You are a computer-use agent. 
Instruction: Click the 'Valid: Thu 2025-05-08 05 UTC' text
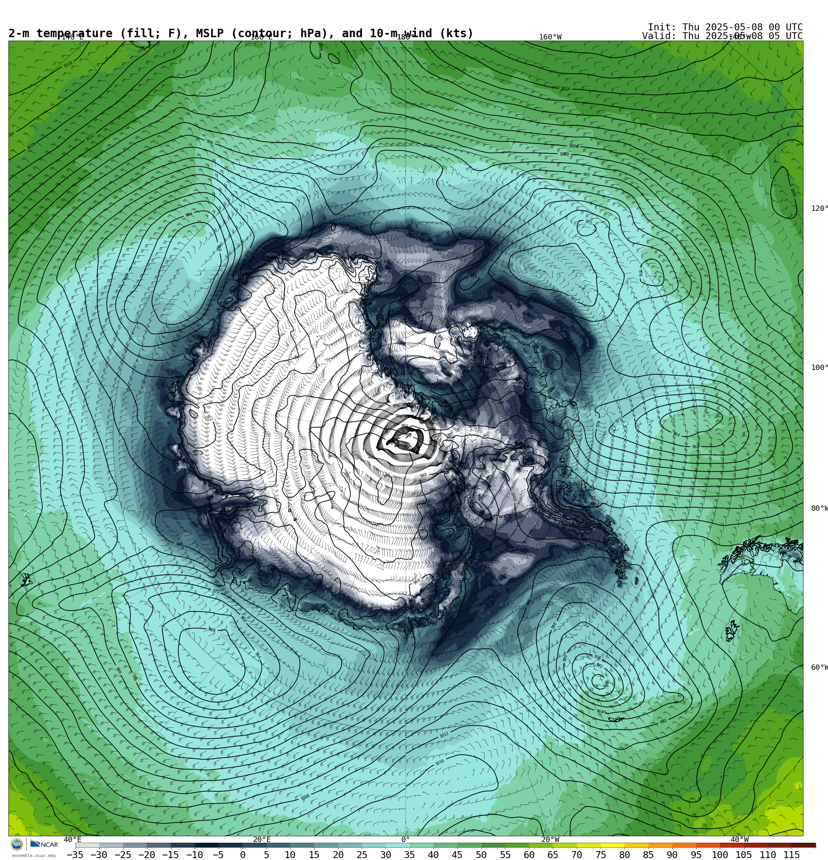click(x=722, y=36)
